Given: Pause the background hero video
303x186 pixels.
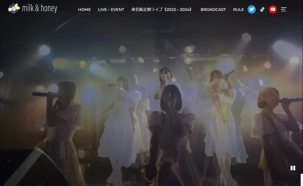Looking at the screenshot, I should (293, 168).
